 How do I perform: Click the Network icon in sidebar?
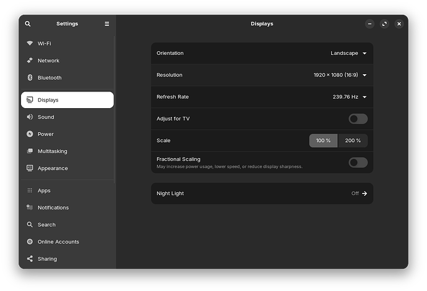(x=30, y=61)
